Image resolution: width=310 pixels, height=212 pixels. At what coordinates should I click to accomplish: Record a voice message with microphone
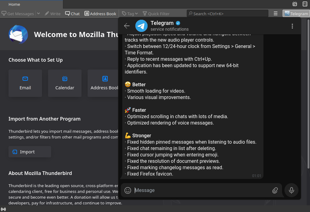coord(291,190)
